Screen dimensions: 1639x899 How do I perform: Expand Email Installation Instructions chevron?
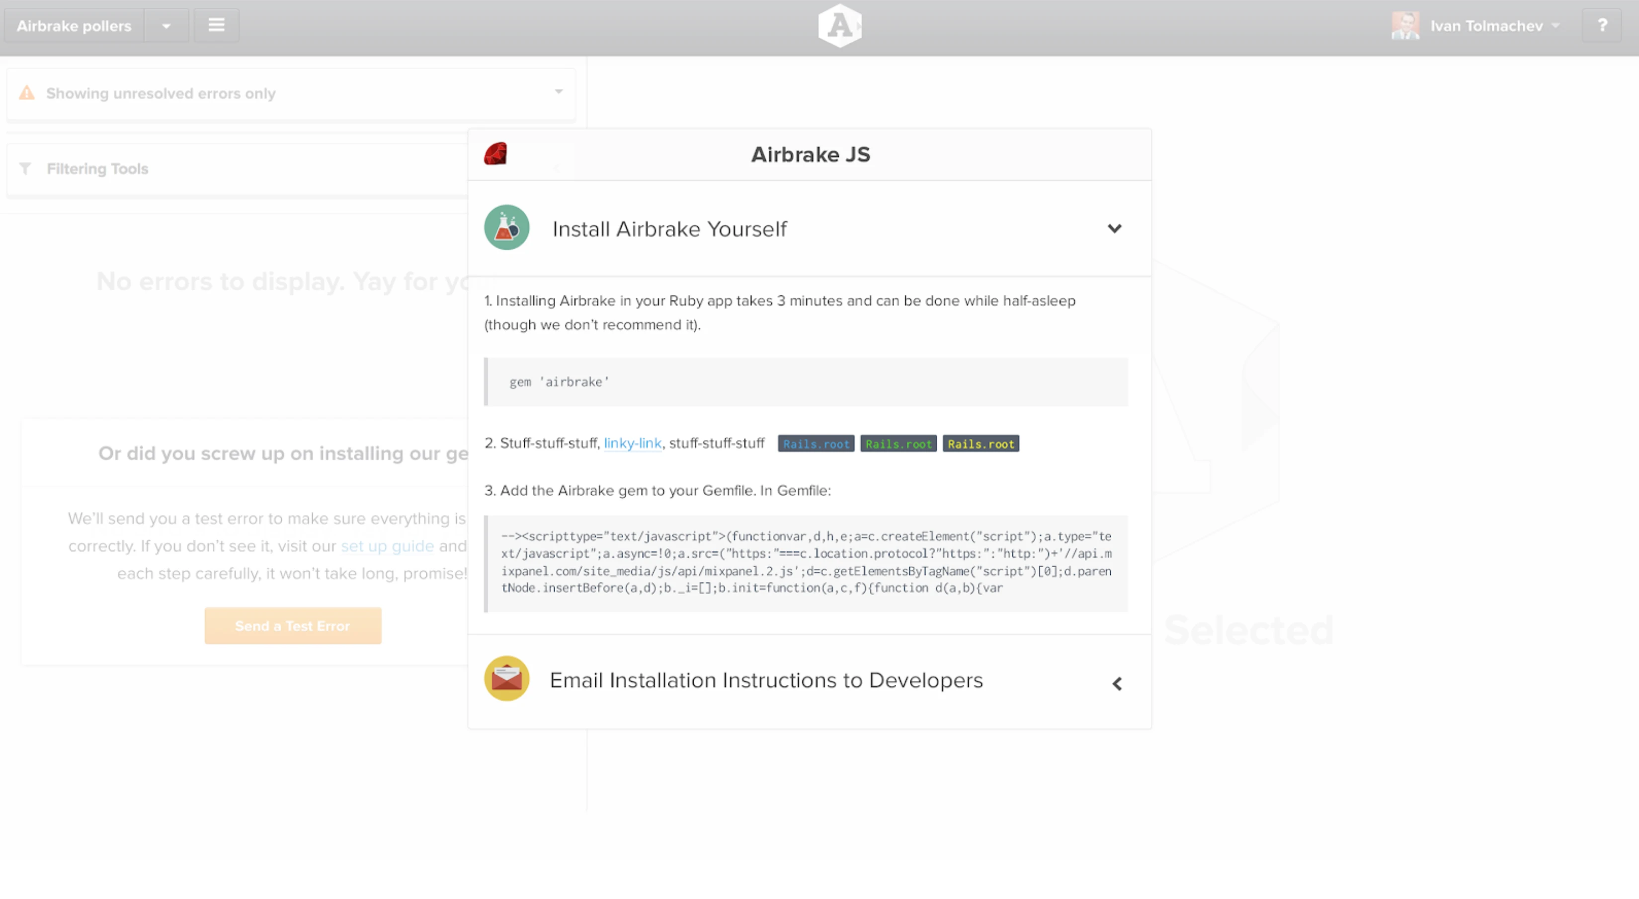[1117, 683]
